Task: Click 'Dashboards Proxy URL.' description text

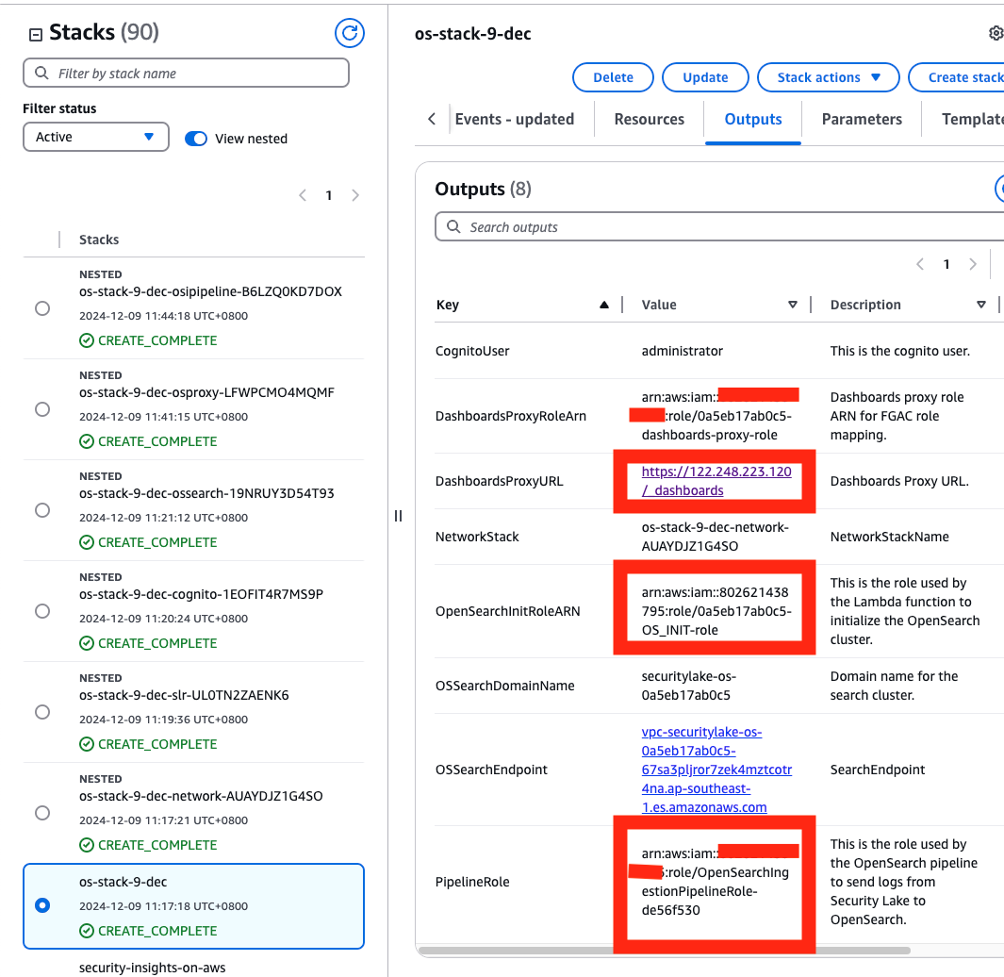Action: (x=899, y=481)
